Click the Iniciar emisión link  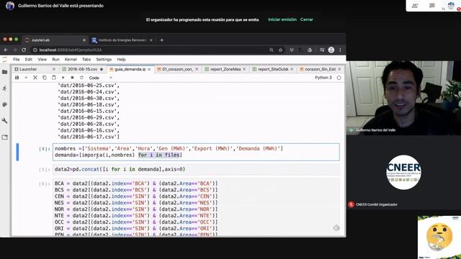click(x=282, y=19)
